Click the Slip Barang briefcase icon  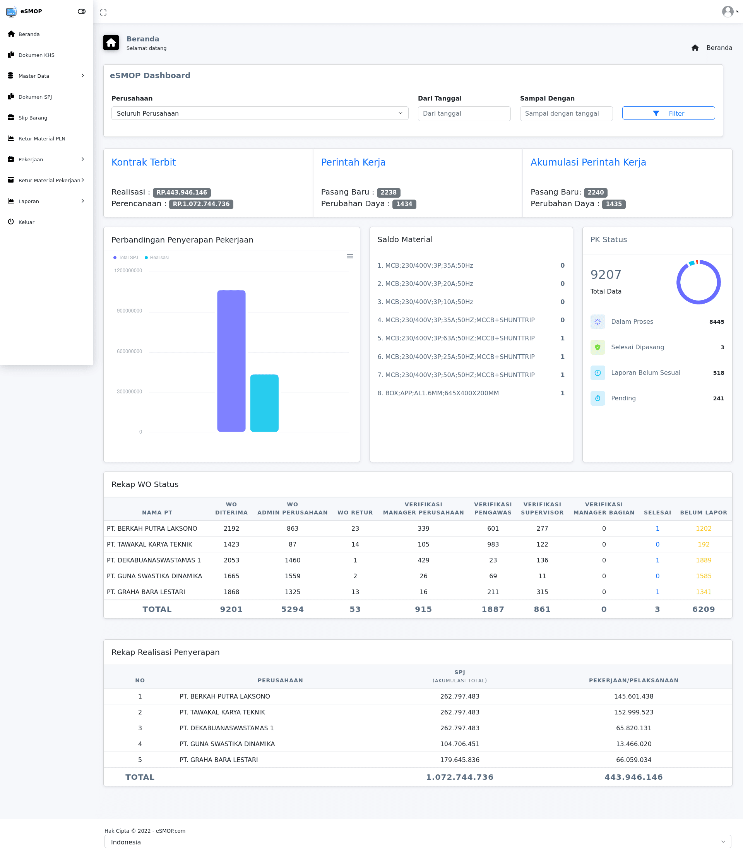click(x=11, y=118)
